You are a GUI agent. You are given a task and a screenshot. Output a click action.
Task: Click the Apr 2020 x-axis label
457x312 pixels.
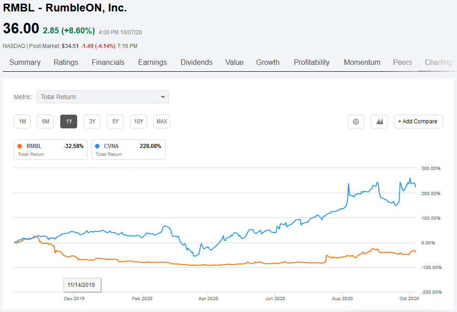pyautogui.click(x=208, y=299)
